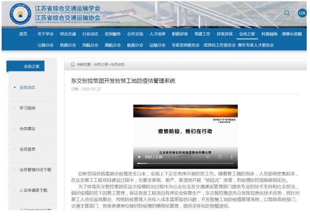
Task: Seek along the video progress bar
Action: click(x=185, y=163)
